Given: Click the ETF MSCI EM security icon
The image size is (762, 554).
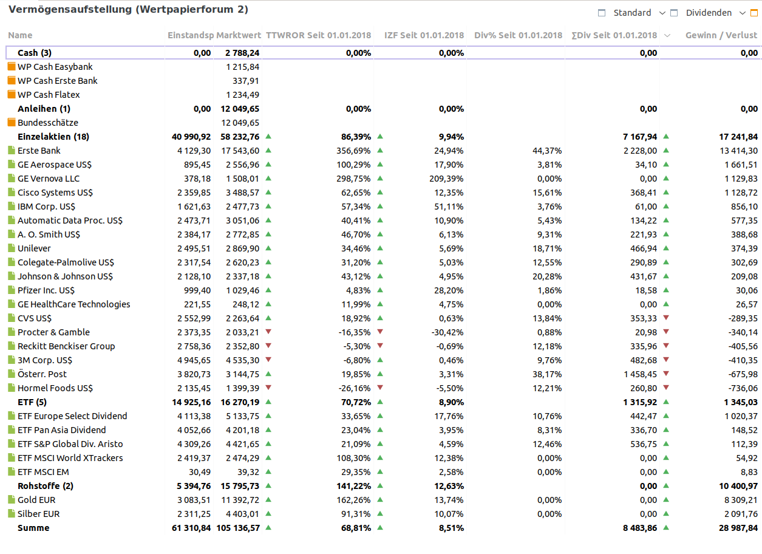Looking at the screenshot, I should click(x=12, y=471).
